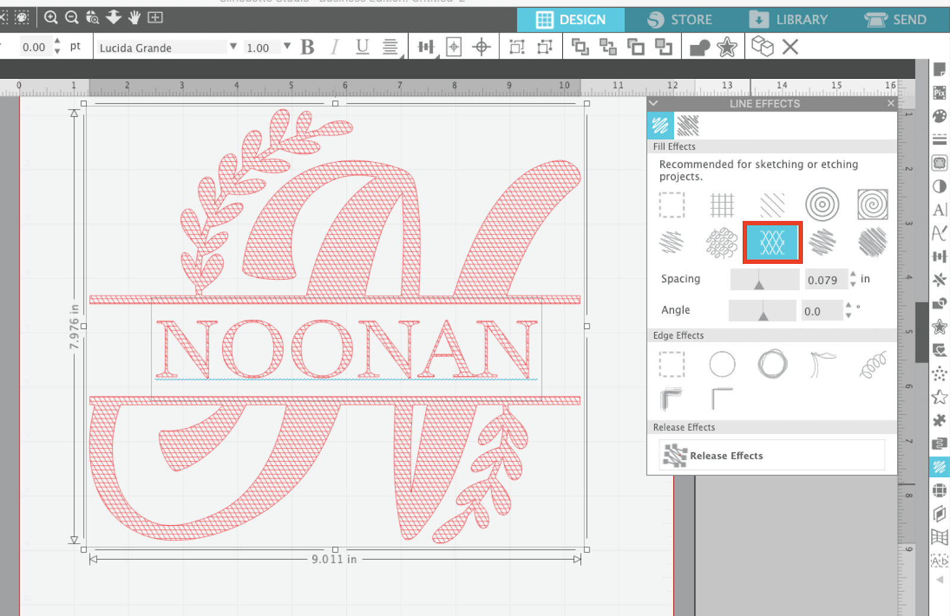Switch to the DESIGN tab
Screen dimensions: 950x616
[x=571, y=20]
